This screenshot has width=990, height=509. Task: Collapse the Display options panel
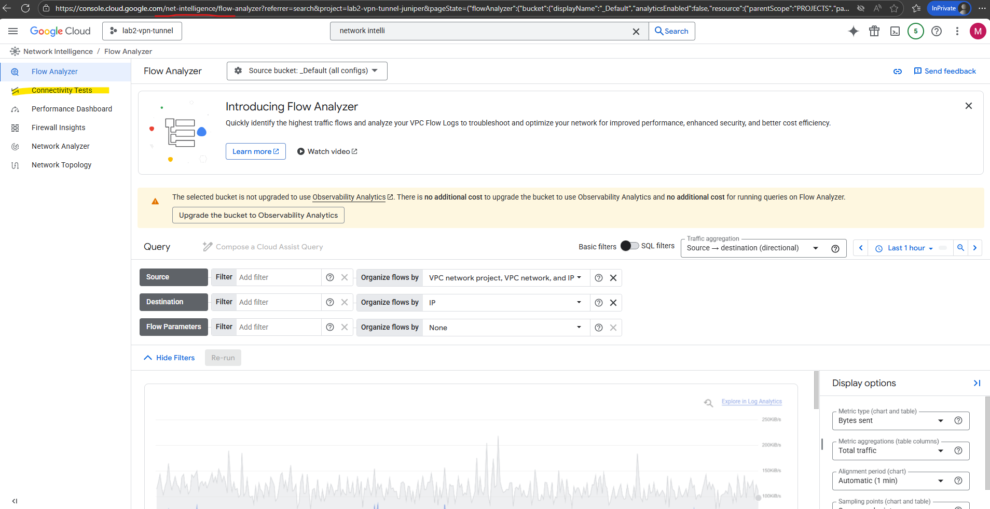977,383
